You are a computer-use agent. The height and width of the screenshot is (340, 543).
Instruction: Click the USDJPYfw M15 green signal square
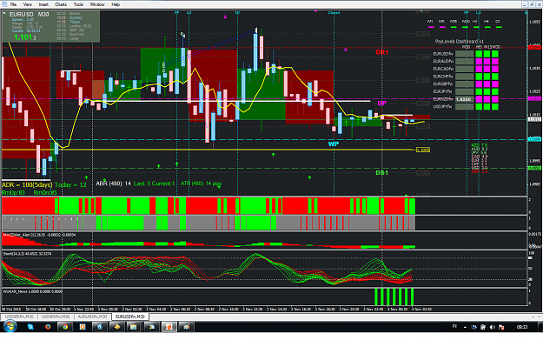[487, 107]
